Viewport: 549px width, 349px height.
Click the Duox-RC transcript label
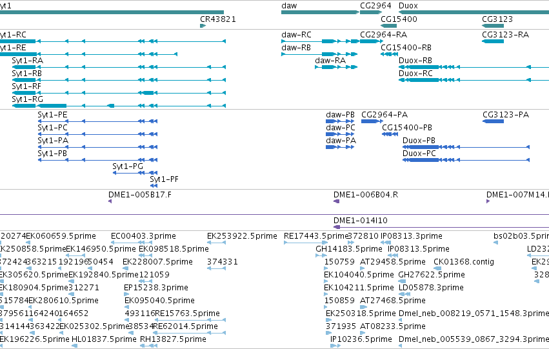click(415, 74)
